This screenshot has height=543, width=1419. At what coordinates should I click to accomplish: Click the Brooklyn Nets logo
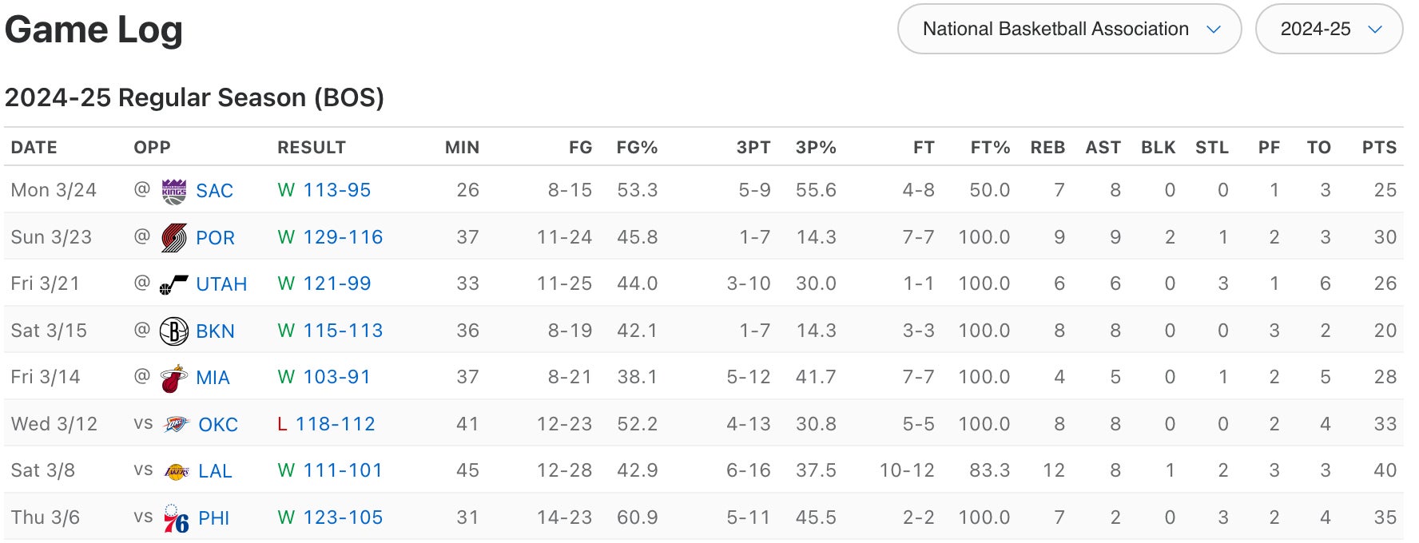173,331
